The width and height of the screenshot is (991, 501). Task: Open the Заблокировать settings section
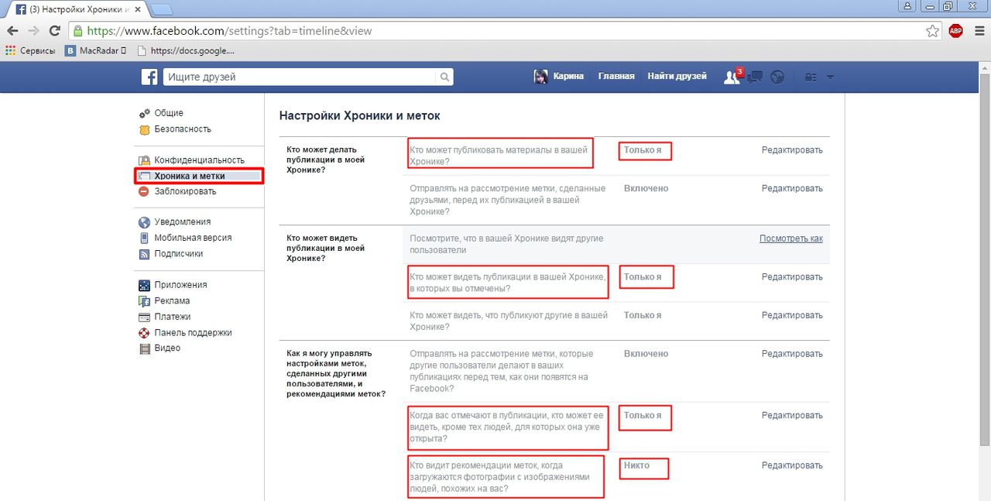tap(185, 191)
